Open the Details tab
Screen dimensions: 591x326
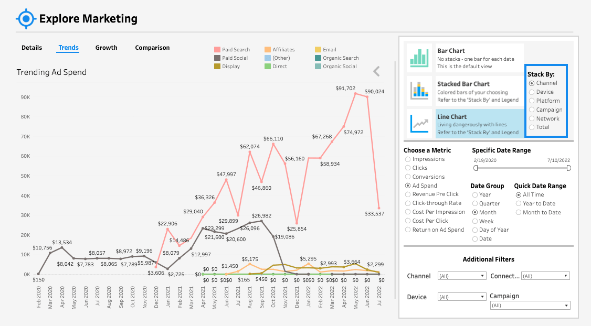[x=31, y=48]
